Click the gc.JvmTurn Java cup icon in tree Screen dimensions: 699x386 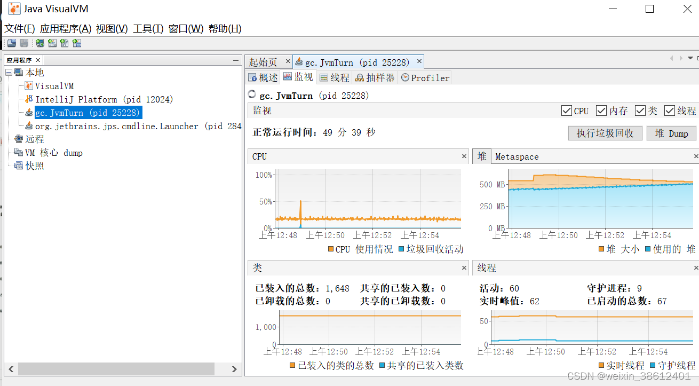[29, 113]
